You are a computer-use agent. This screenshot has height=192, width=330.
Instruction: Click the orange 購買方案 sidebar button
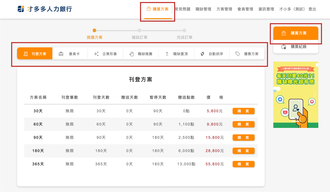pyautogui.click(x=296, y=33)
